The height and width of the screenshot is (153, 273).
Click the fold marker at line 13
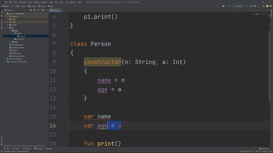point(68,98)
